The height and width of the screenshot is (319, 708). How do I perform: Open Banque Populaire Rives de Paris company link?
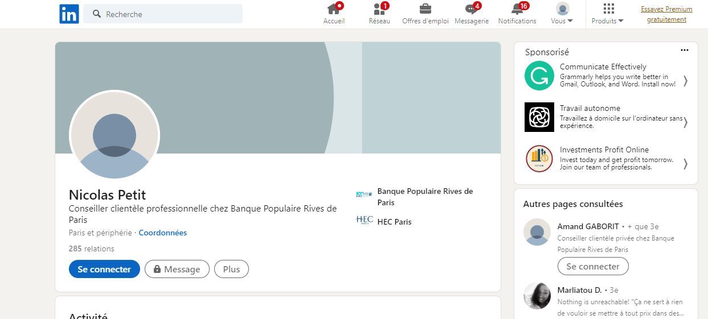coord(425,197)
